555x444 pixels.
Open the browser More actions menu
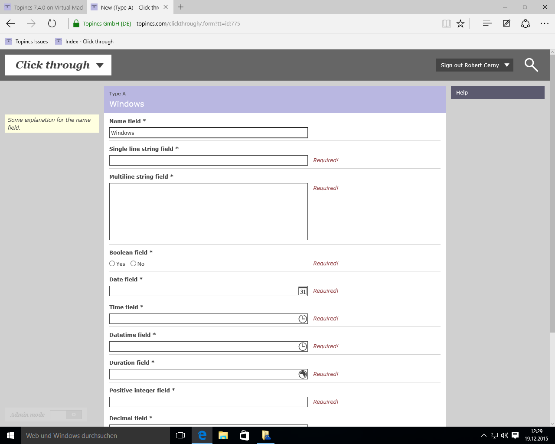tap(545, 24)
